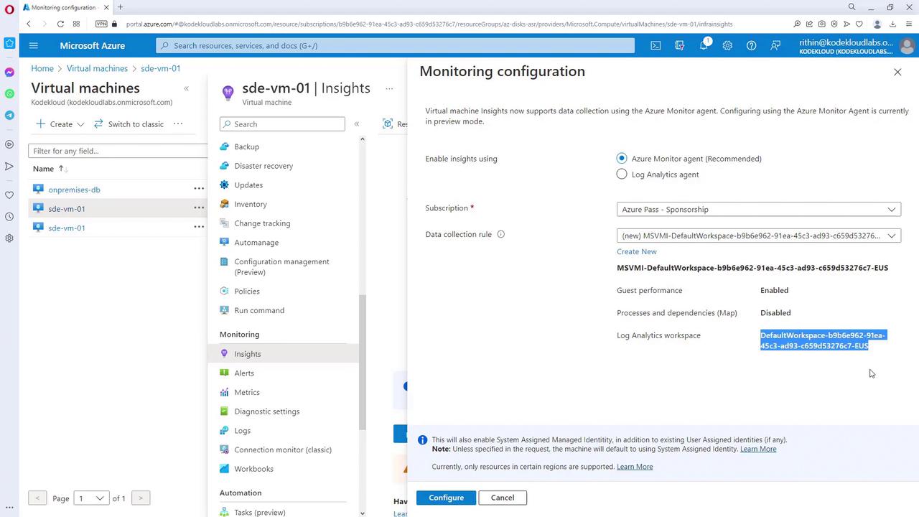Open WhatsApp in the Opera sidebar
Screen dimensions: 919x517
pos(9,94)
